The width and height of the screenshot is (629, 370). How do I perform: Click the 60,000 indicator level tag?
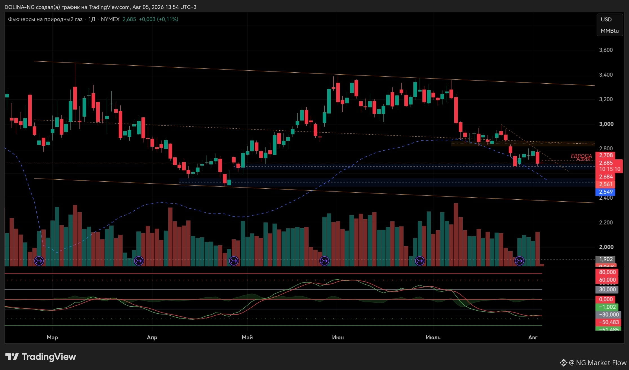607,280
